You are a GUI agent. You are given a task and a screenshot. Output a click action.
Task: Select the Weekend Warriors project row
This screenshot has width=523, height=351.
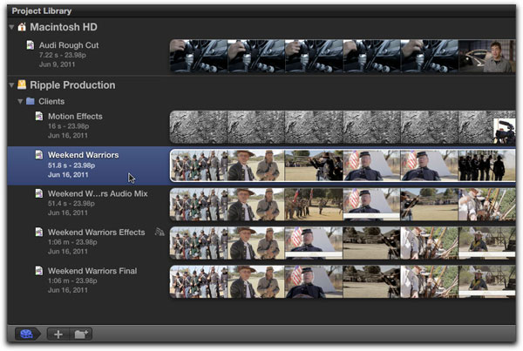pos(261,165)
